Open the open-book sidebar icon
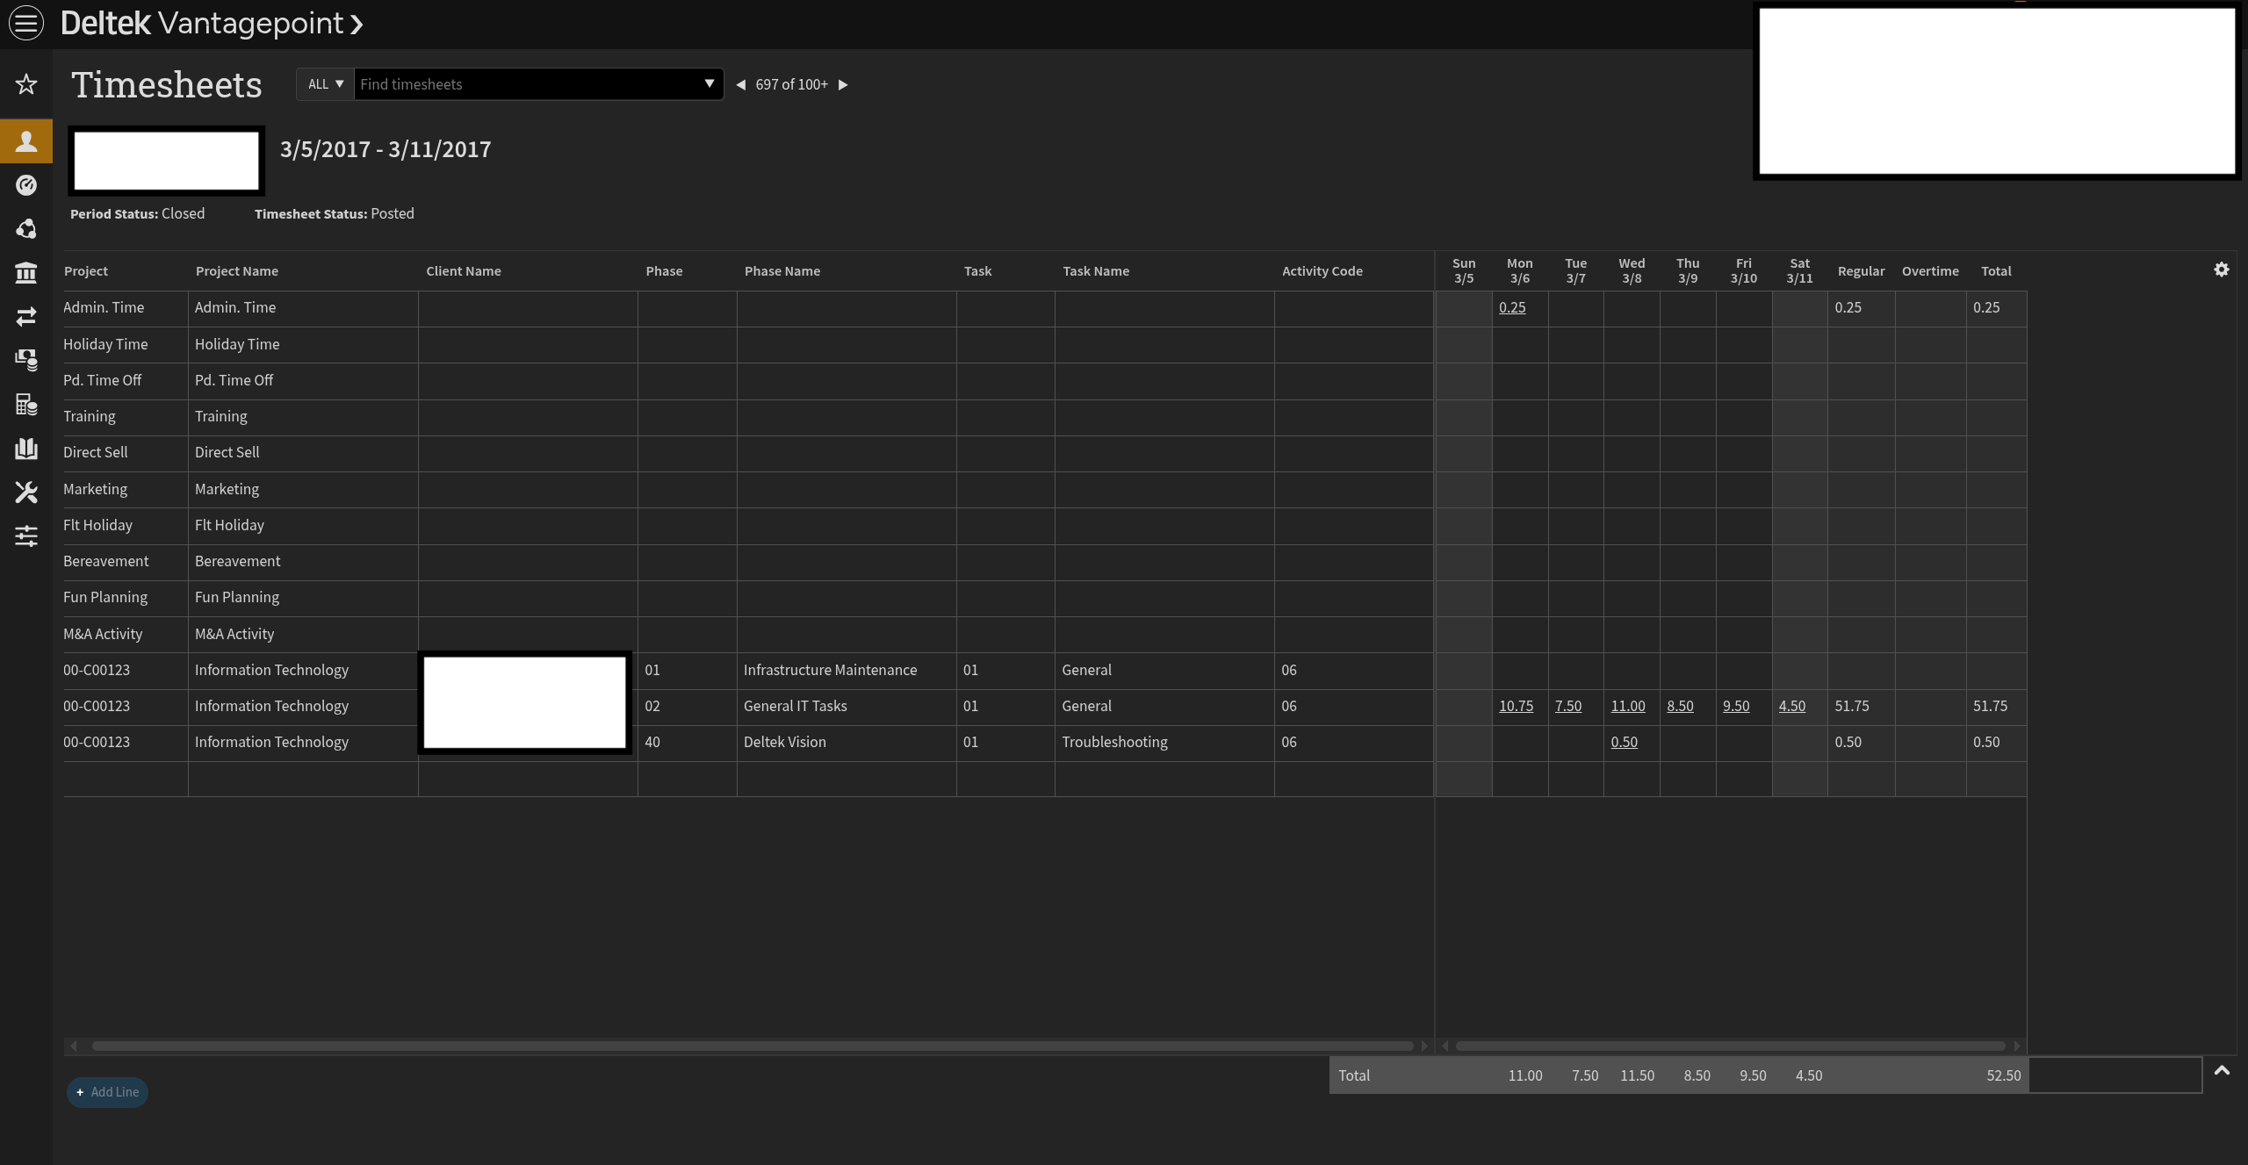The width and height of the screenshot is (2248, 1165). click(x=26, y=449)
